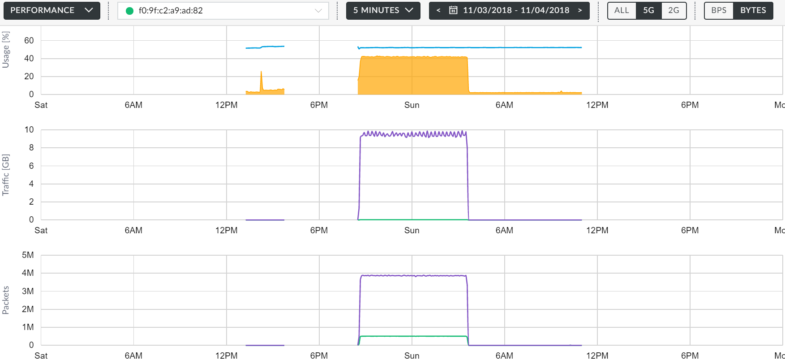Click the date range 11/03/2018 - 11/04/2018
Viewport: 785px width, 360px height.
[516, 10]
